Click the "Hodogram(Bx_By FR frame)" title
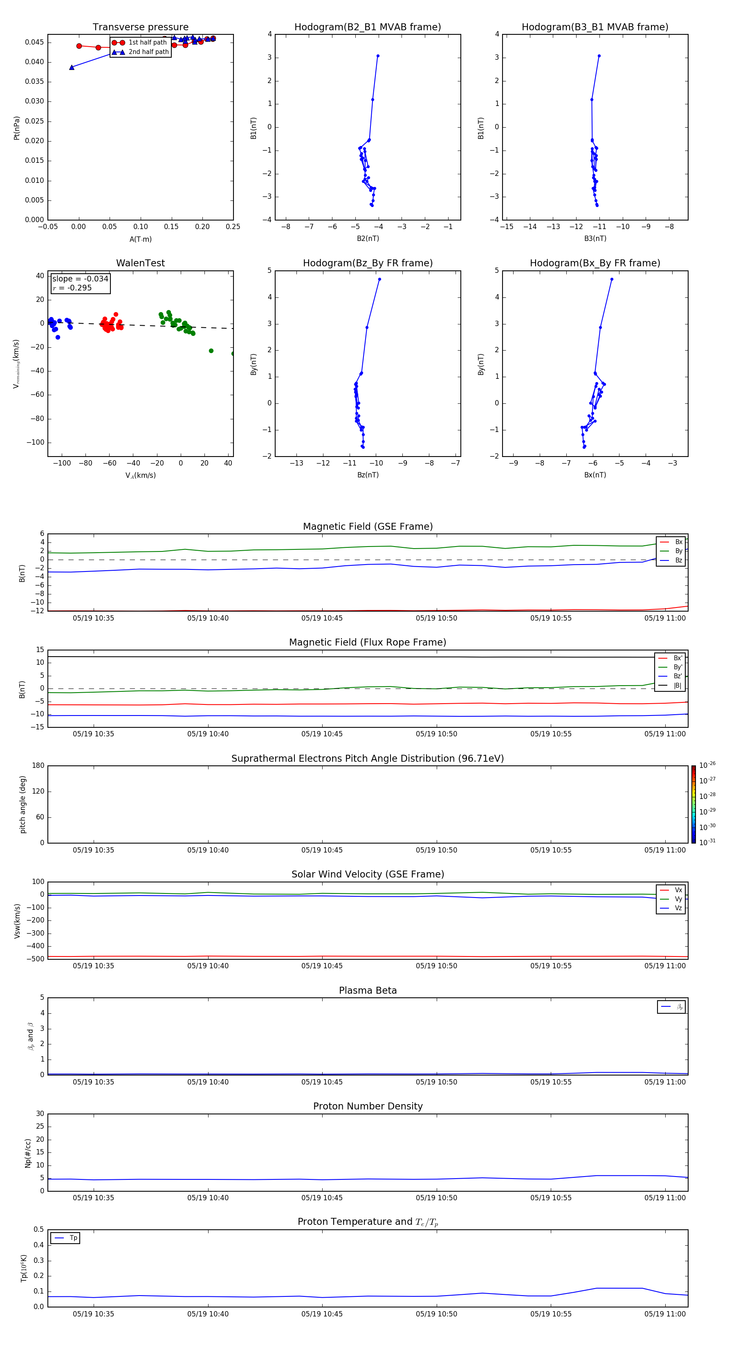Image resolution: width=736 pixels, height=1350 pixels. (x=595, y=263)
